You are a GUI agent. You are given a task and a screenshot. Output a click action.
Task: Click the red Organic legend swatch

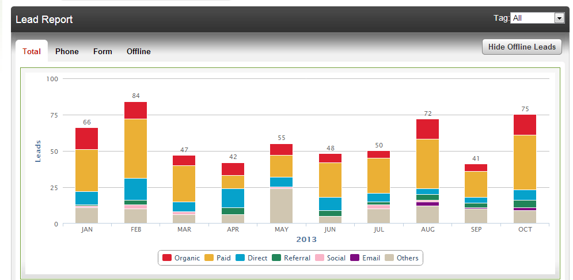(x=167, y=258)
